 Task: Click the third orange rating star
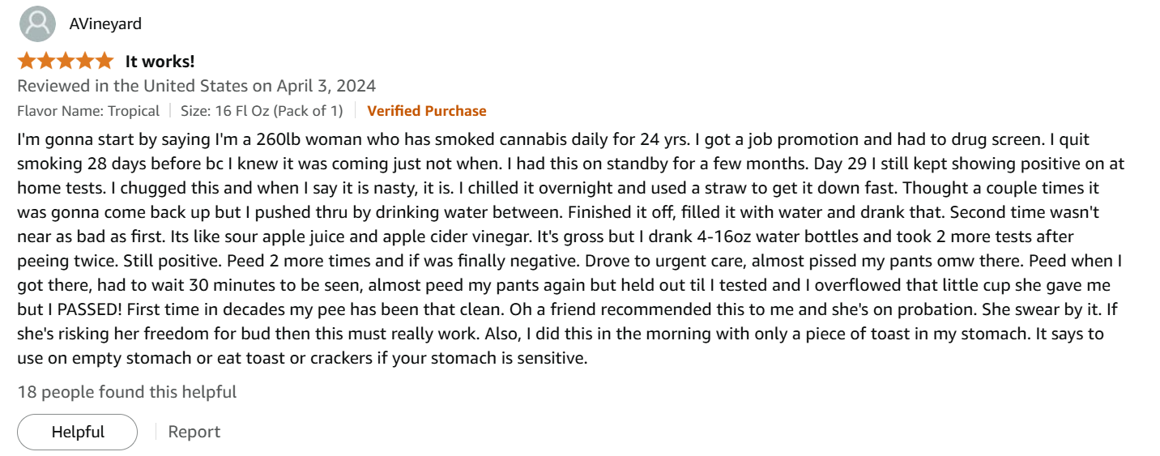[66, 61]
